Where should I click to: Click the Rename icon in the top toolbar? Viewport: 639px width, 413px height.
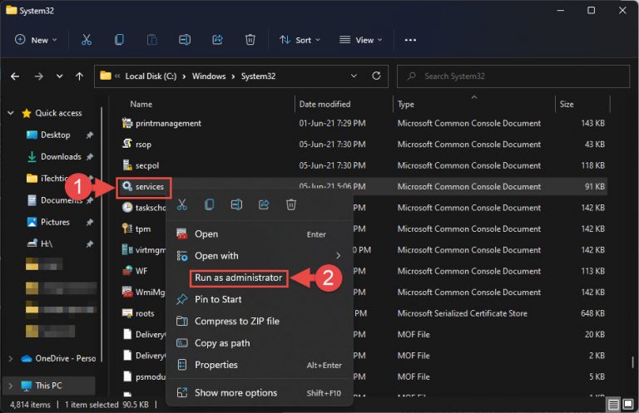(x=185, y=40)
